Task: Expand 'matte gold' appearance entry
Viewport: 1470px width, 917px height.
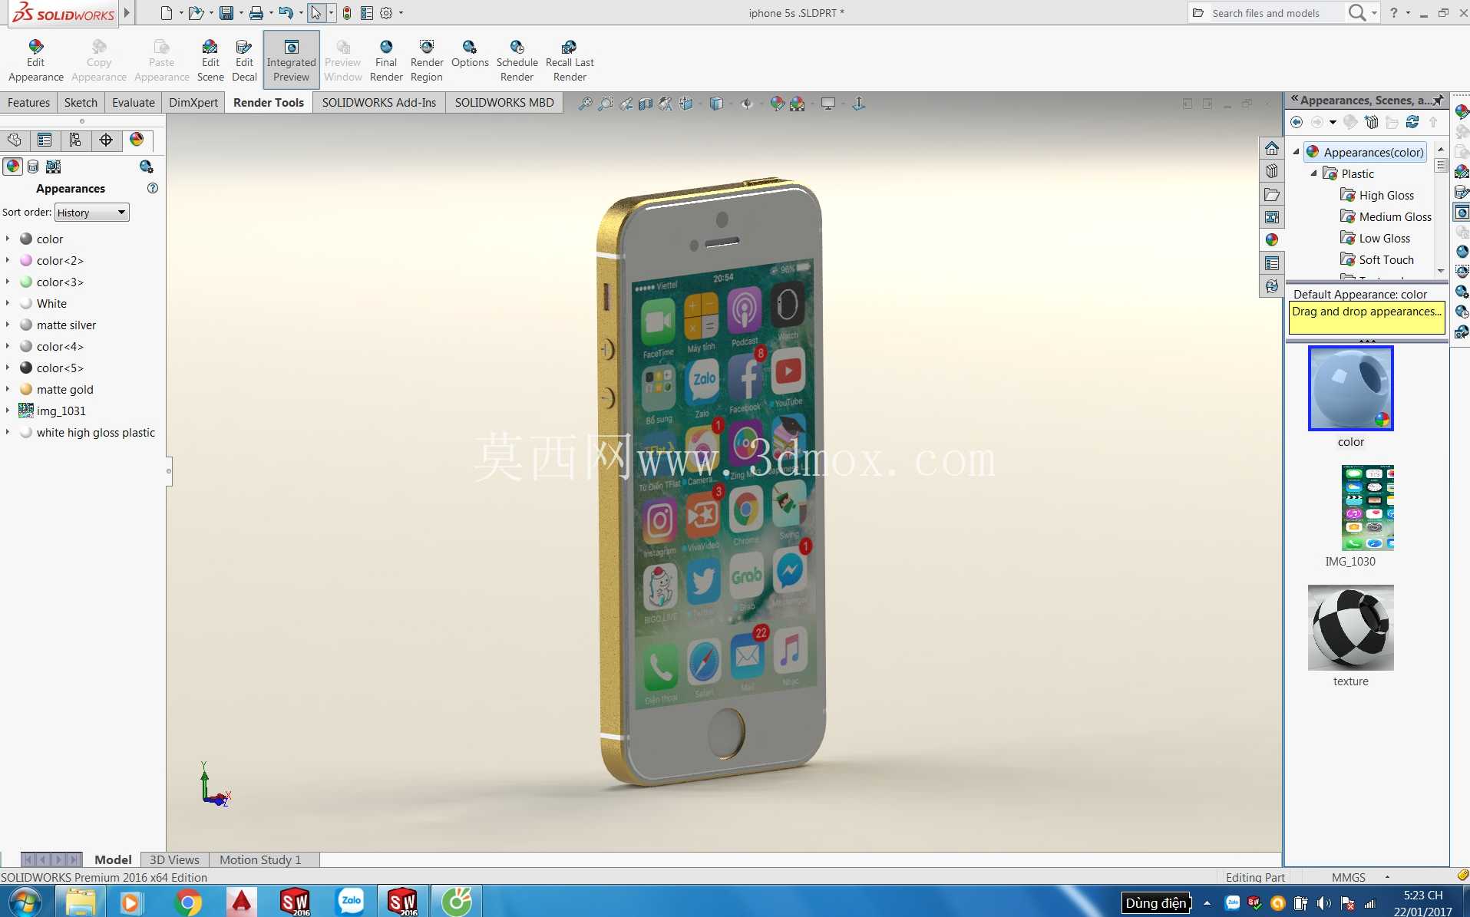Action: (8, 389)
